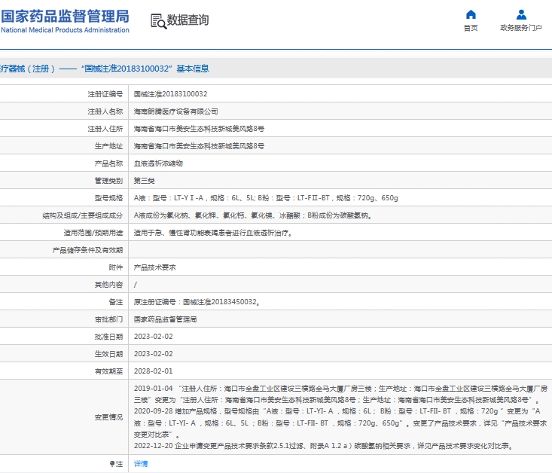Click the slash value in 其他内容 row
This screenshot has width=552, height=473.
coord(136,285)
